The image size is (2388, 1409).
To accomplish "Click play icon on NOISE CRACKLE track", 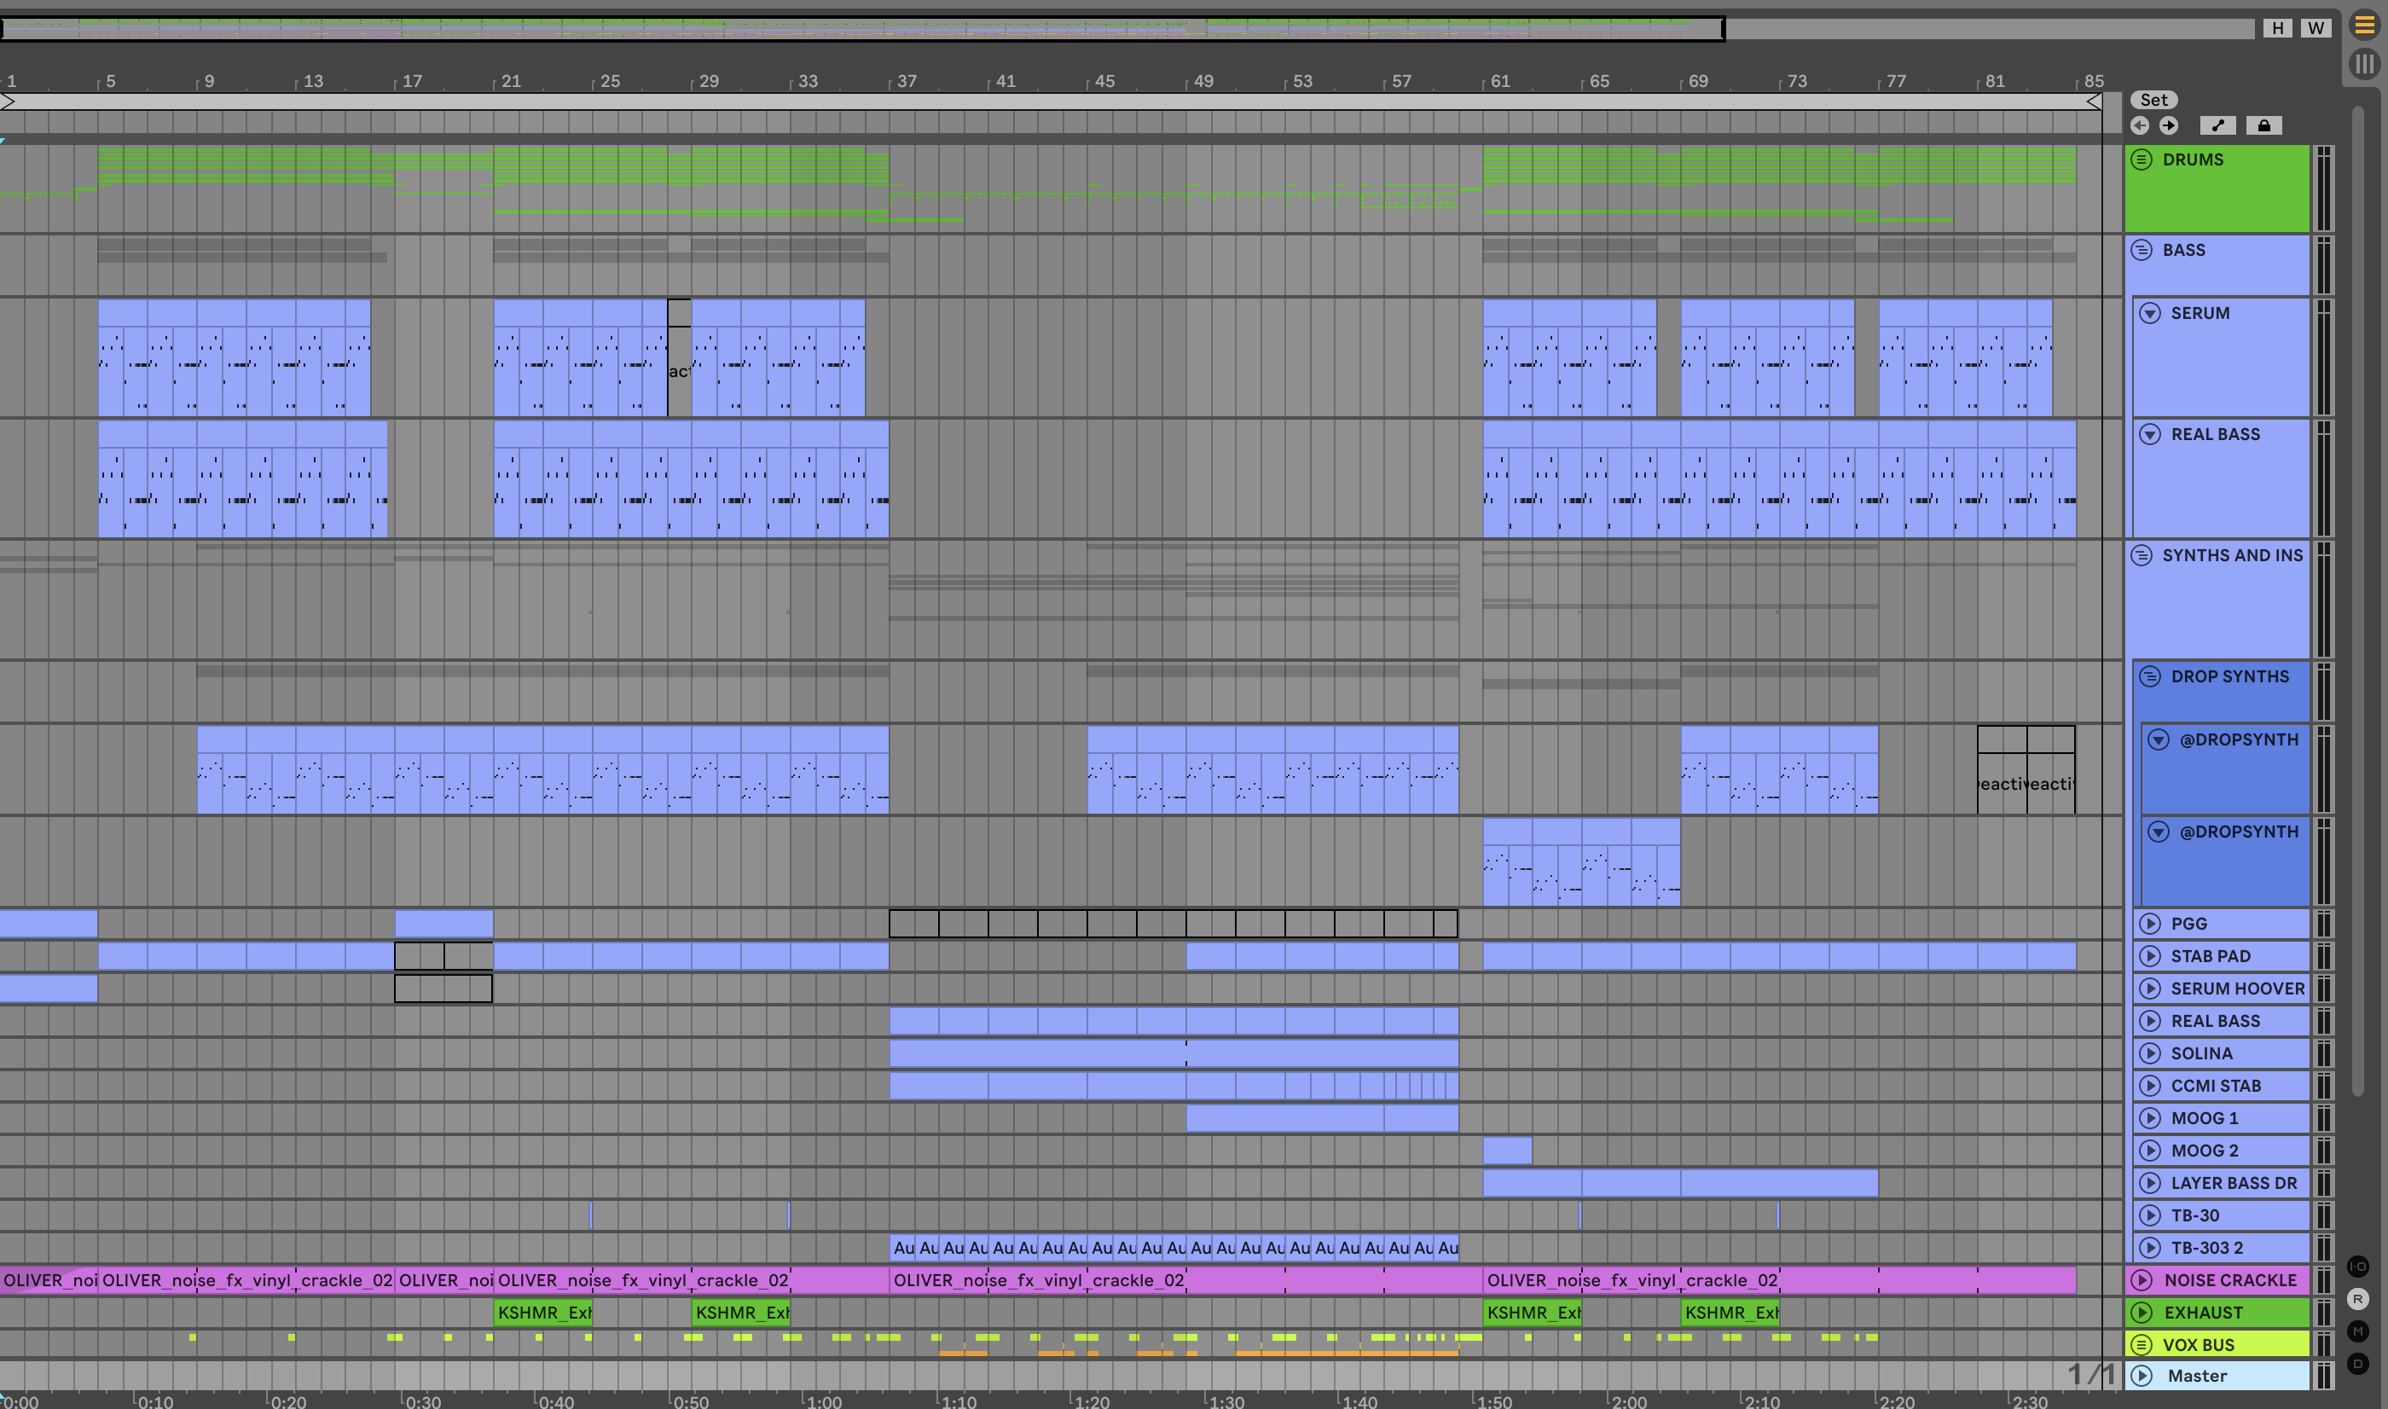I will (2142, 1280).
